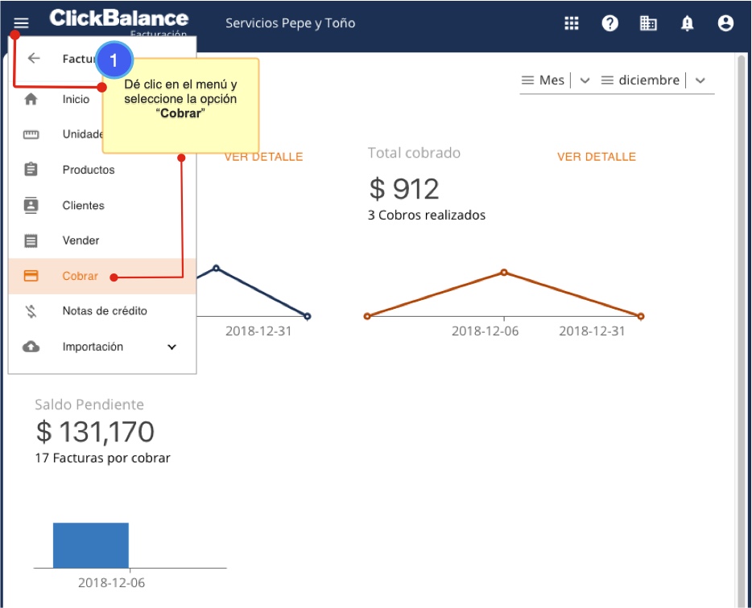Click VER DETALLE beside Total cobrado
Viewport: 752px width, 608px height.
pos(596,157)
